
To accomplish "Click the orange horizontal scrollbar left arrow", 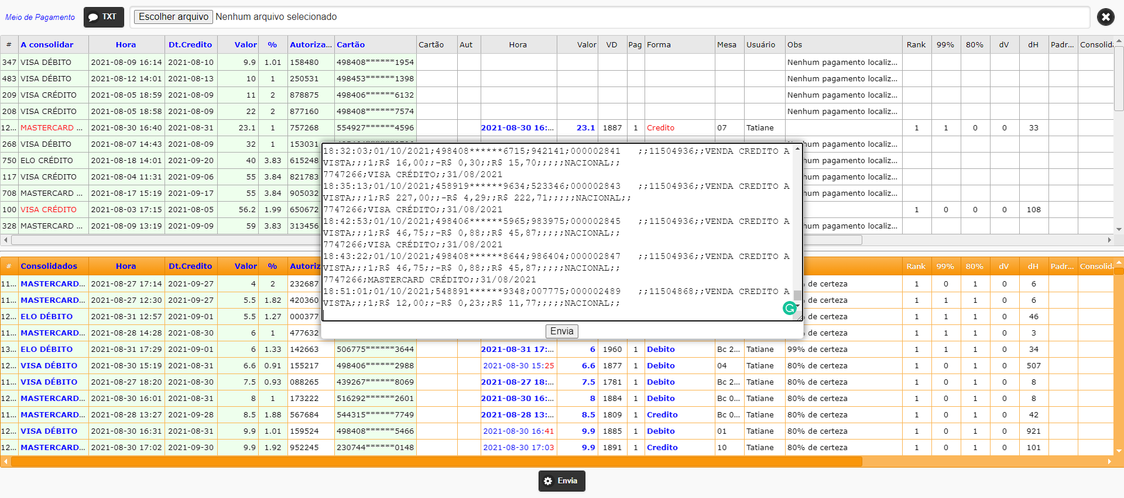I will click(x=5, y=462).
